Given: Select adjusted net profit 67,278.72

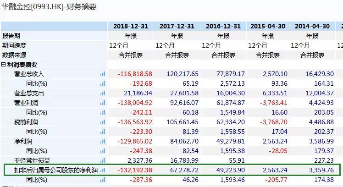Looking at the screenshot, I should pyautogui.click(x=184, y=170).
